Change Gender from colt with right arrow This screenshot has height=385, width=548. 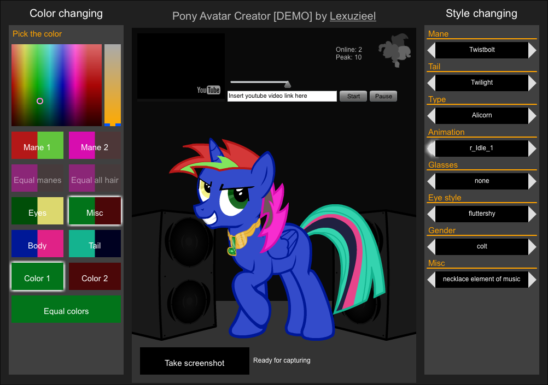tap(531, 246)
